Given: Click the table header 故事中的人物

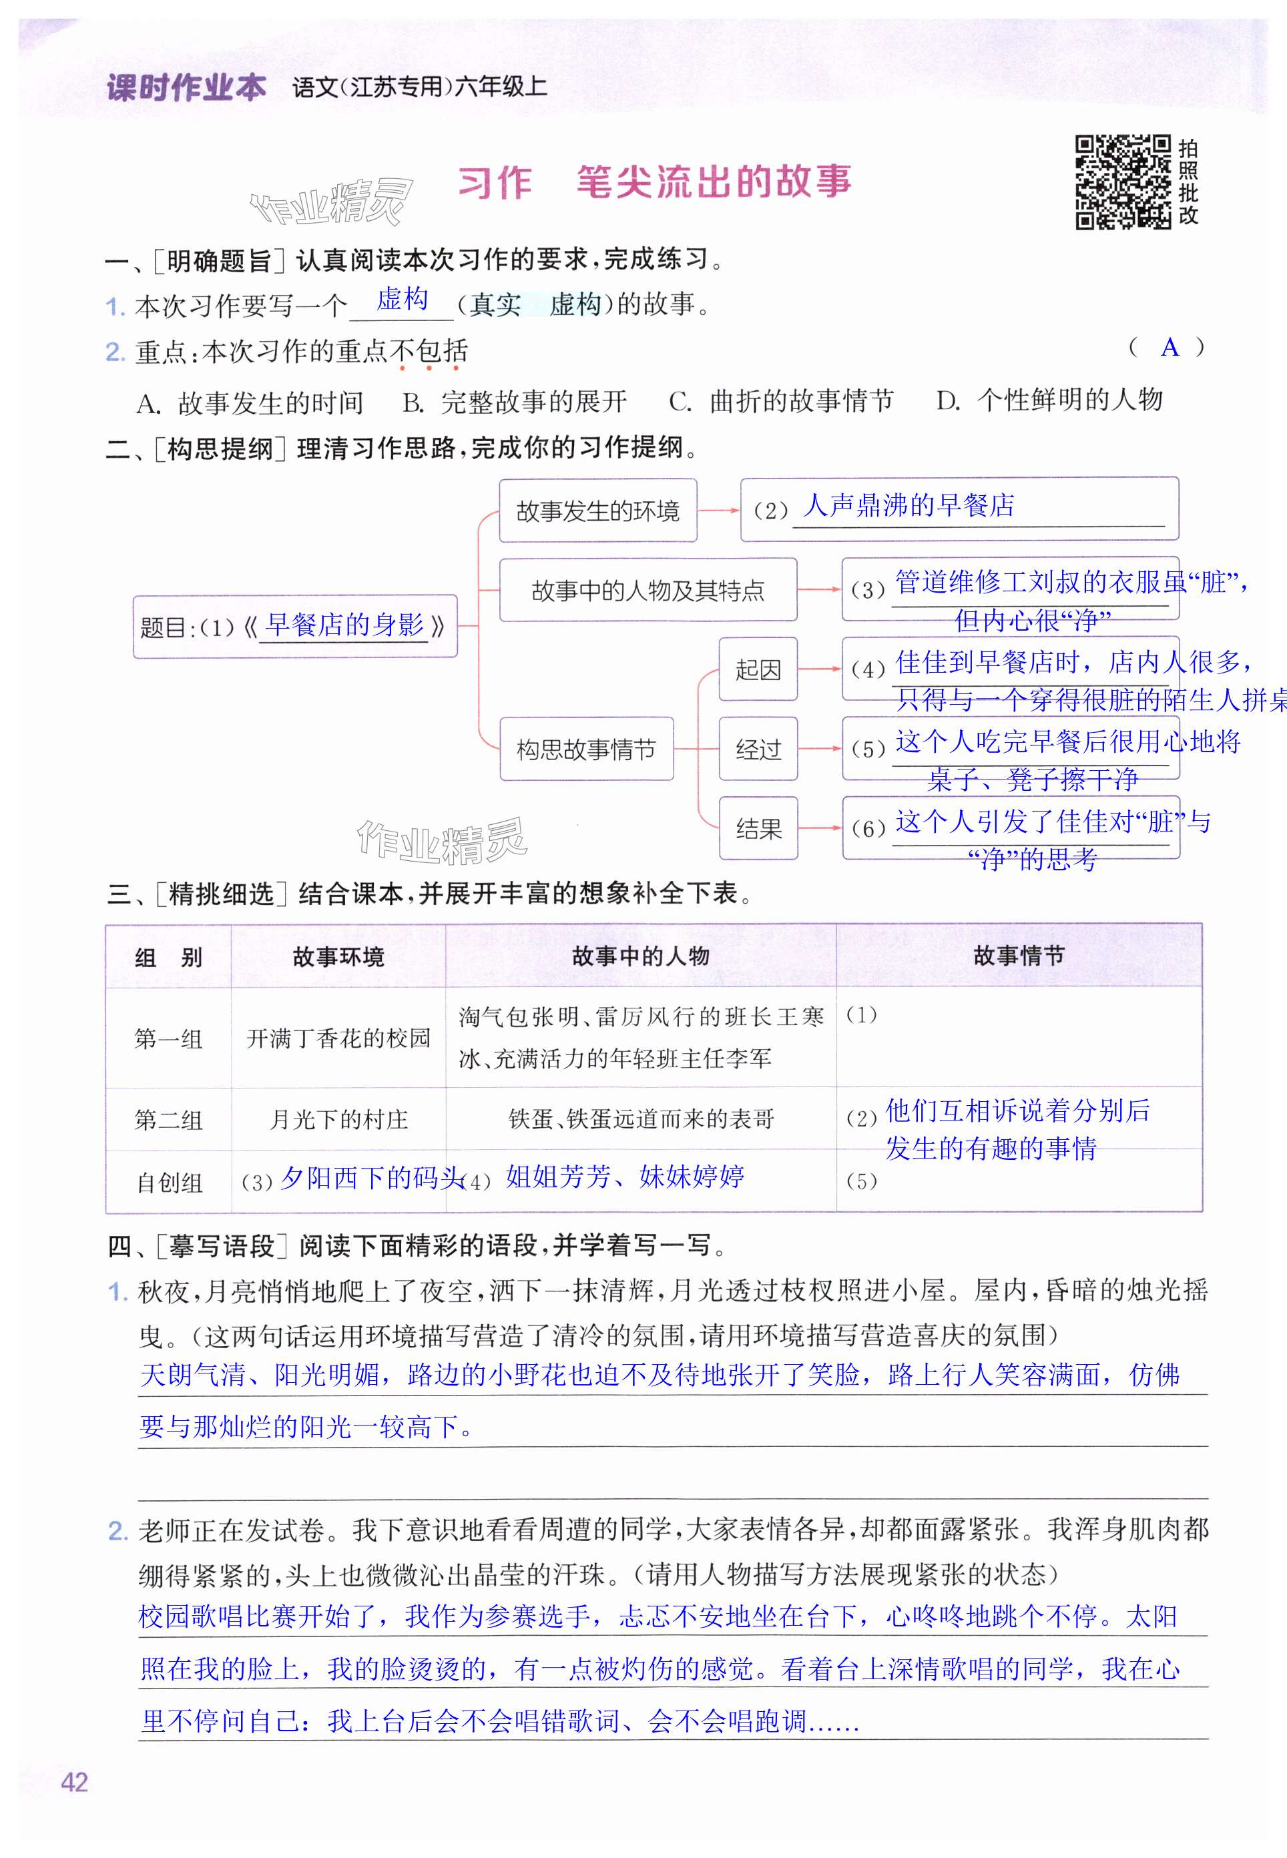Looking at the screenshot, I should pyautogui.click(x=640, y=955).
